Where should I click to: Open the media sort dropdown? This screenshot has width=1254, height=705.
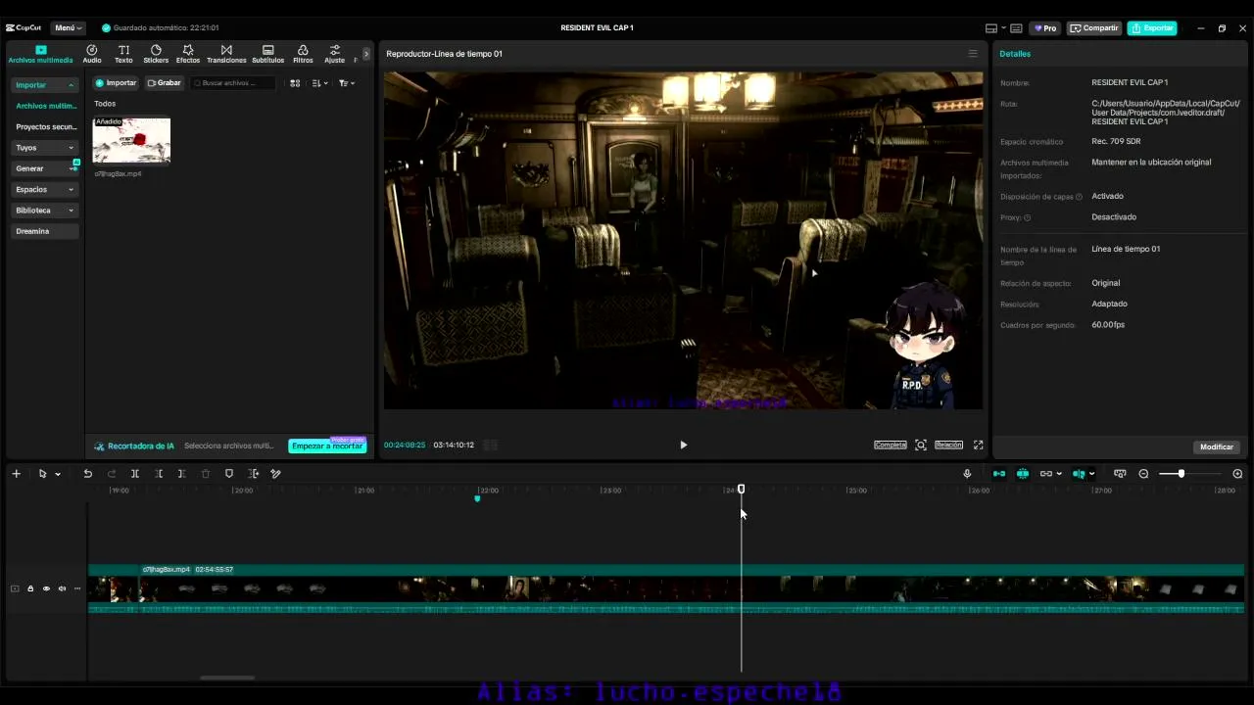pos(319,83)
